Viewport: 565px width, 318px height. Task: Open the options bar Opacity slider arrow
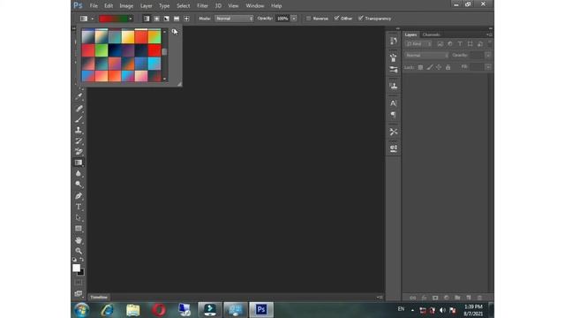(294, 19)
